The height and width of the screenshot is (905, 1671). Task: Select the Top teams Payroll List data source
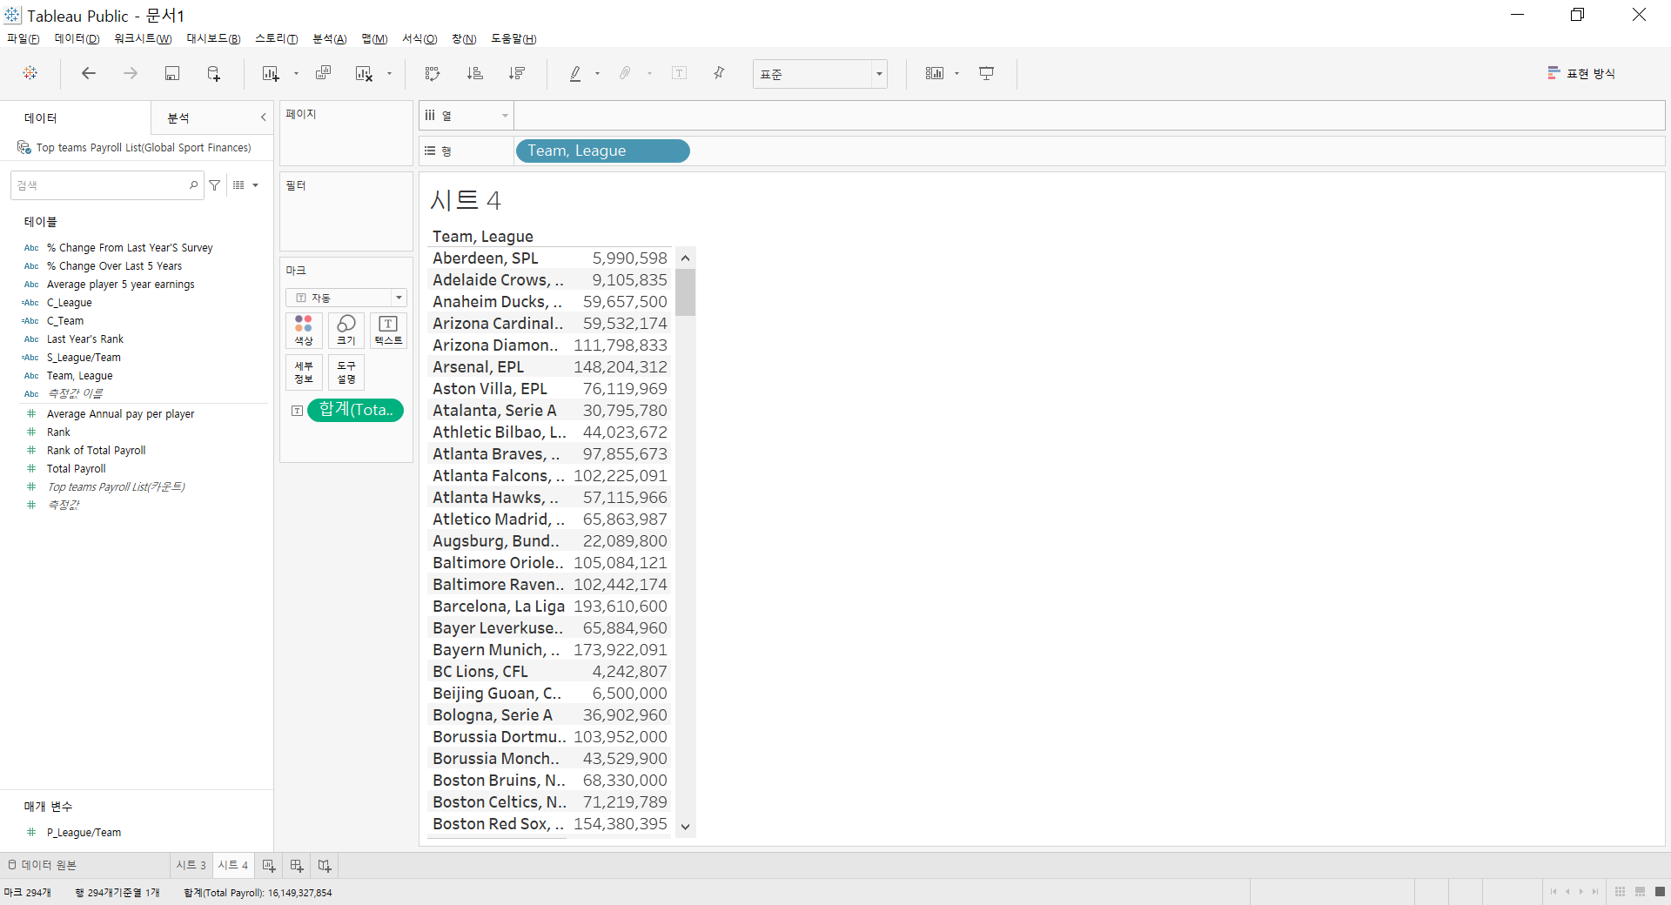[144, 148]
